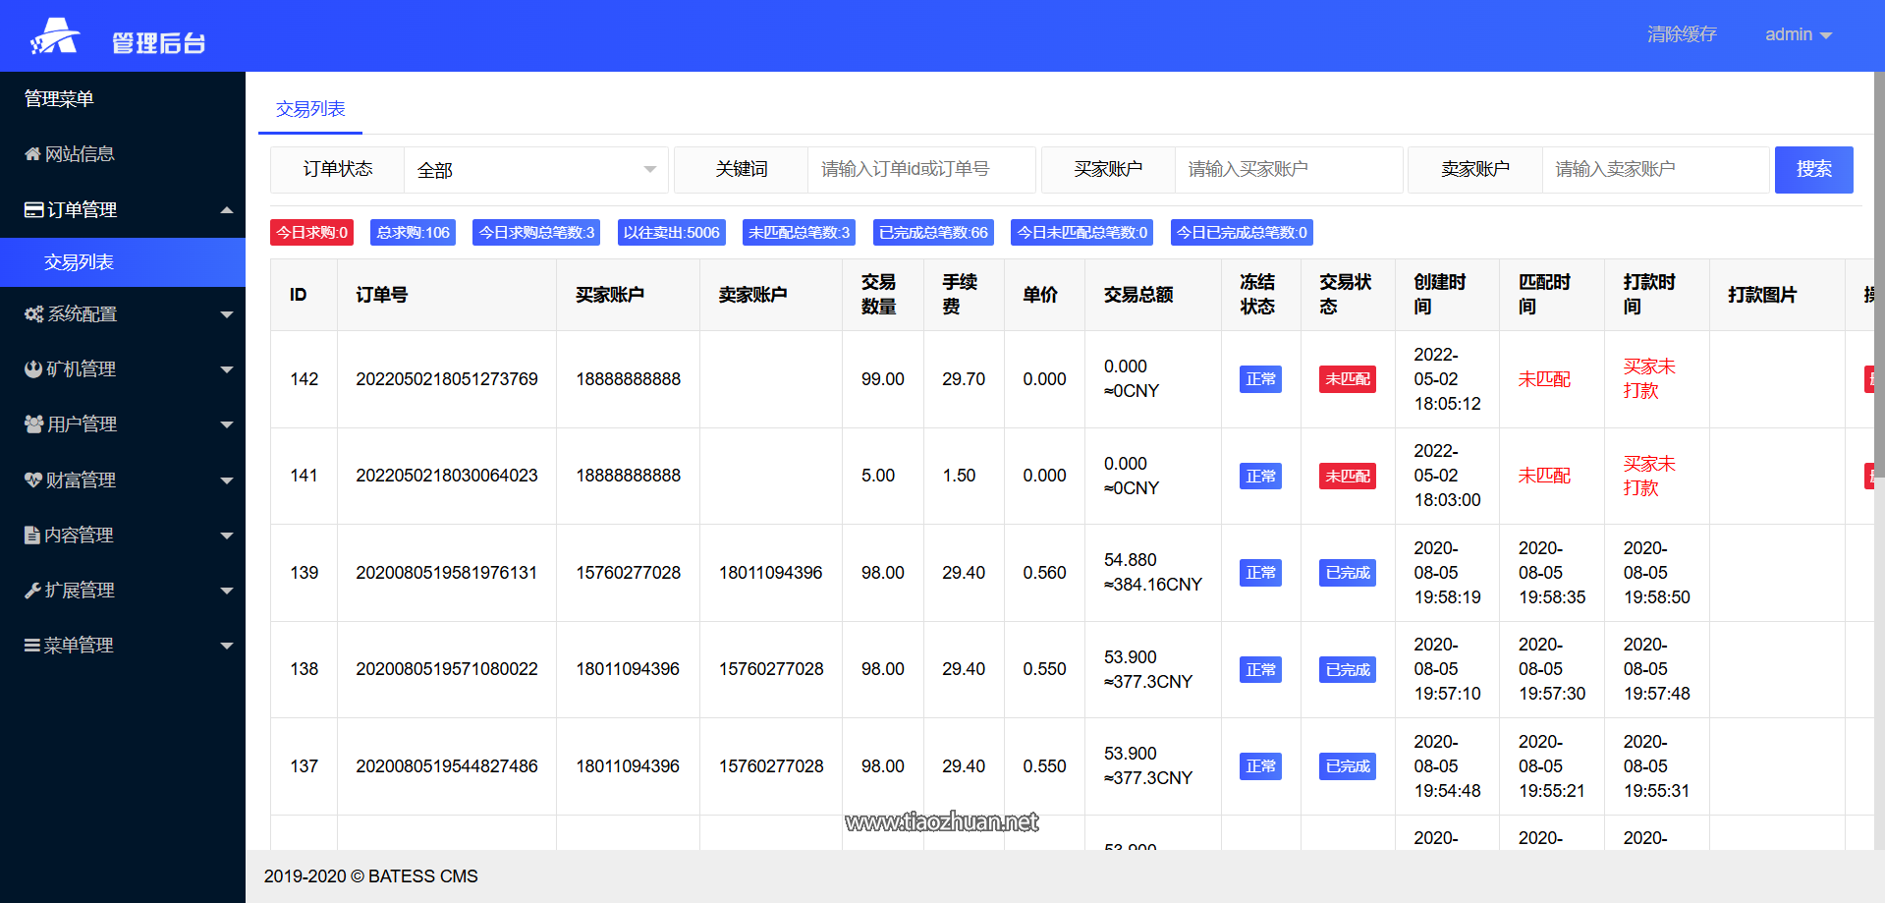Click the card icon beside 订单管理
The width and height of the screenshot is (1885, 903).
point(33,209)
